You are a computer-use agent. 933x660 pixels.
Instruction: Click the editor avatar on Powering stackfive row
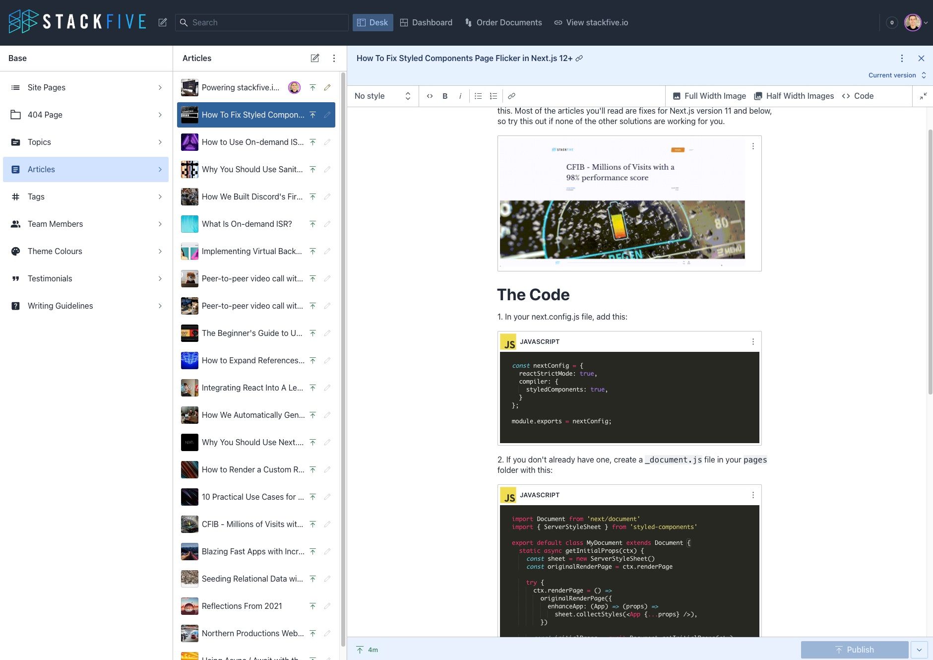294,87
